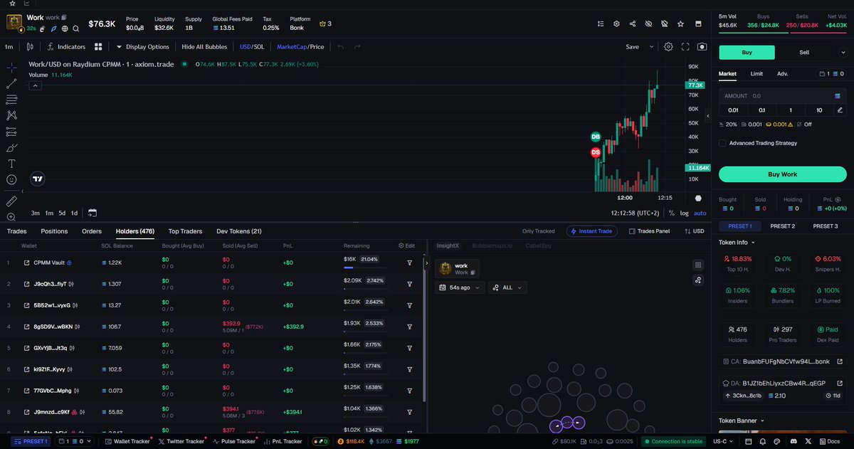Open the candle chart type selector
Viewport: 854px width, 449px height.
[x=29, y=47]
